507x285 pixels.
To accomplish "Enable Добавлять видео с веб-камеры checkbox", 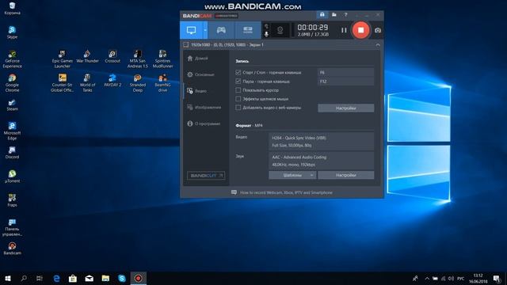I will (238, 108).
